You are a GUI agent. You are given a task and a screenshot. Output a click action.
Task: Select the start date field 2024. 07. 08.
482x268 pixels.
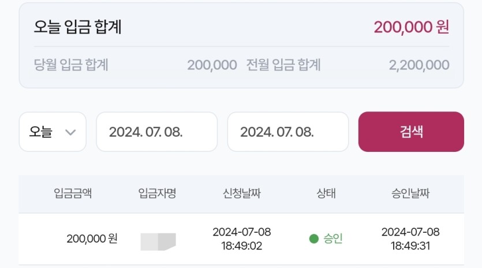pos(157,132)
